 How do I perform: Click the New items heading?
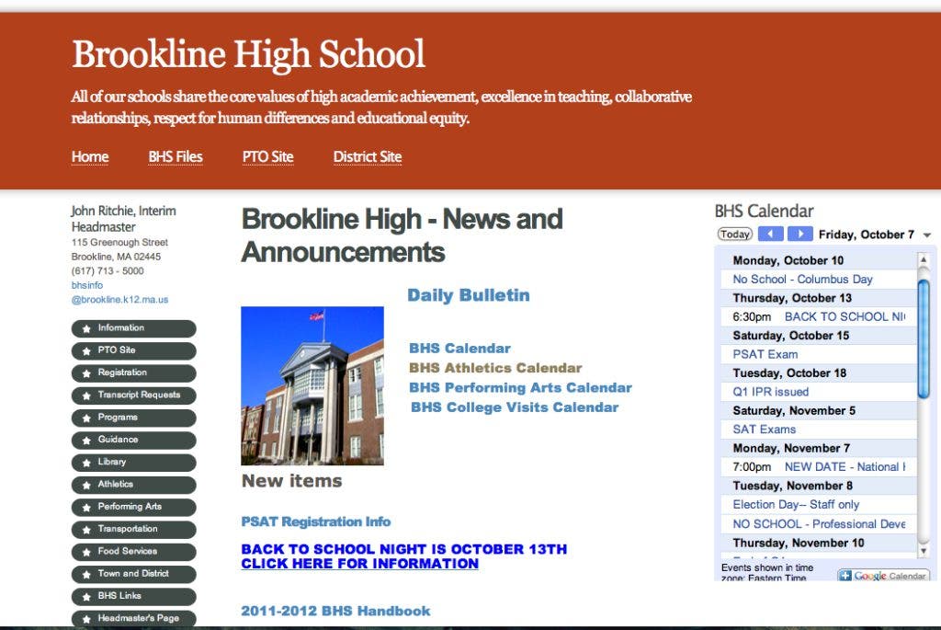291,481
